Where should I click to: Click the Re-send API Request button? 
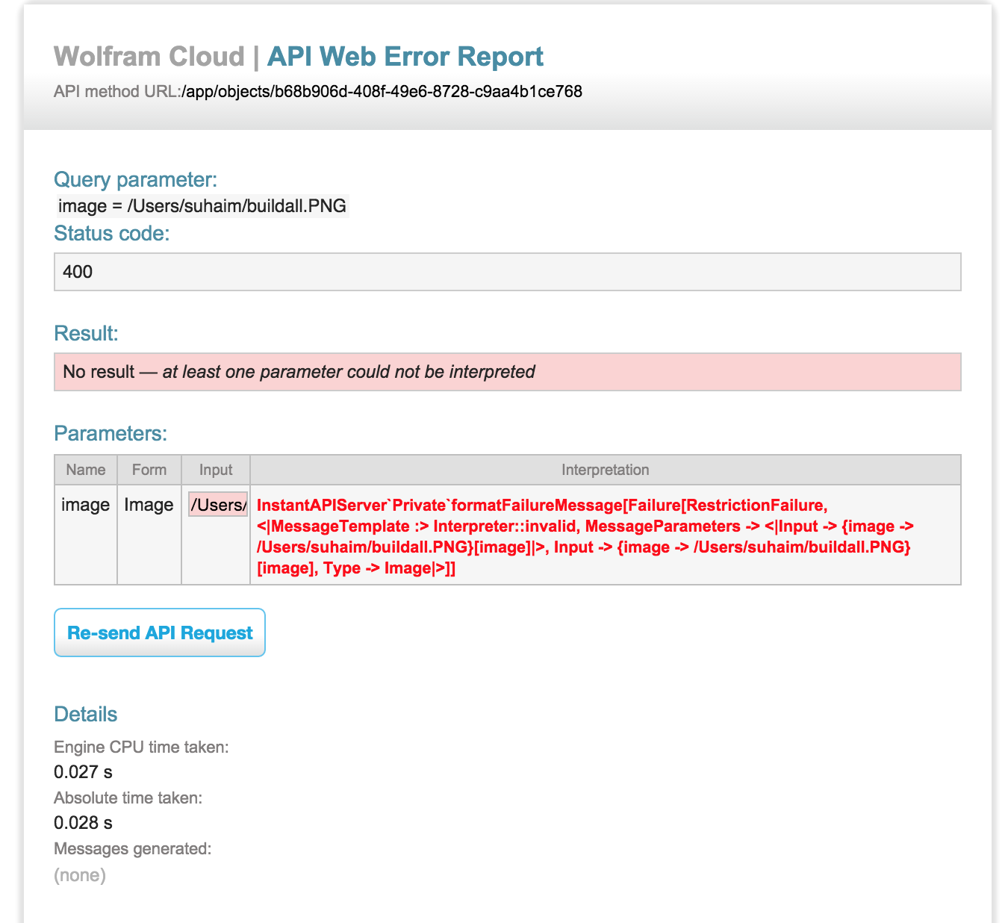point(160,633)
